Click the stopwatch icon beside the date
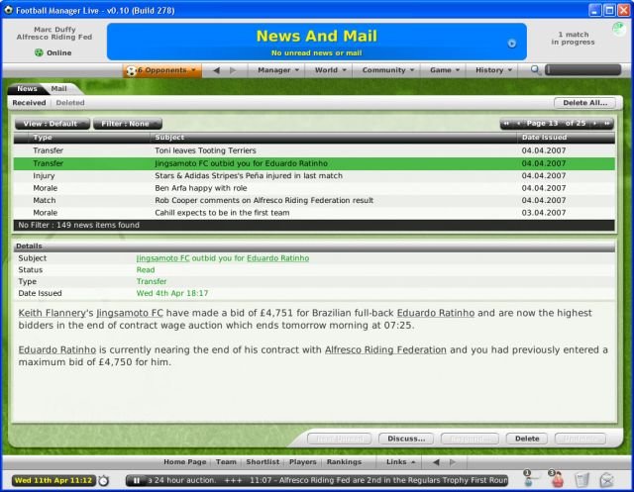 103,480
